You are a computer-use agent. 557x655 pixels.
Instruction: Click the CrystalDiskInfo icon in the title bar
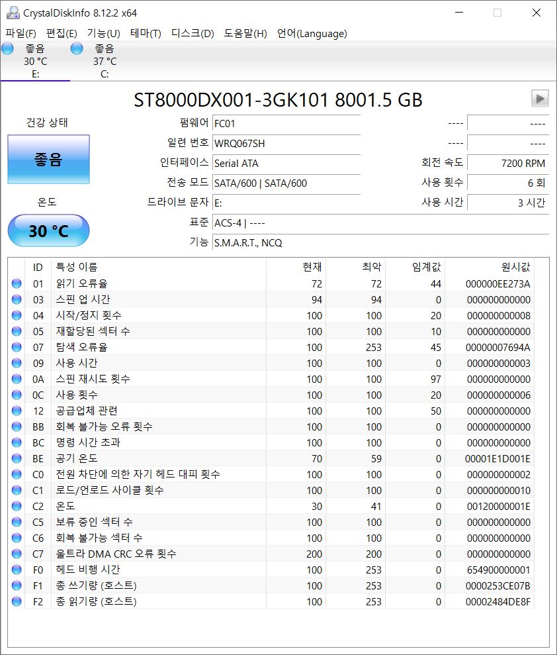pyautogui.click(x=15, y=12)
